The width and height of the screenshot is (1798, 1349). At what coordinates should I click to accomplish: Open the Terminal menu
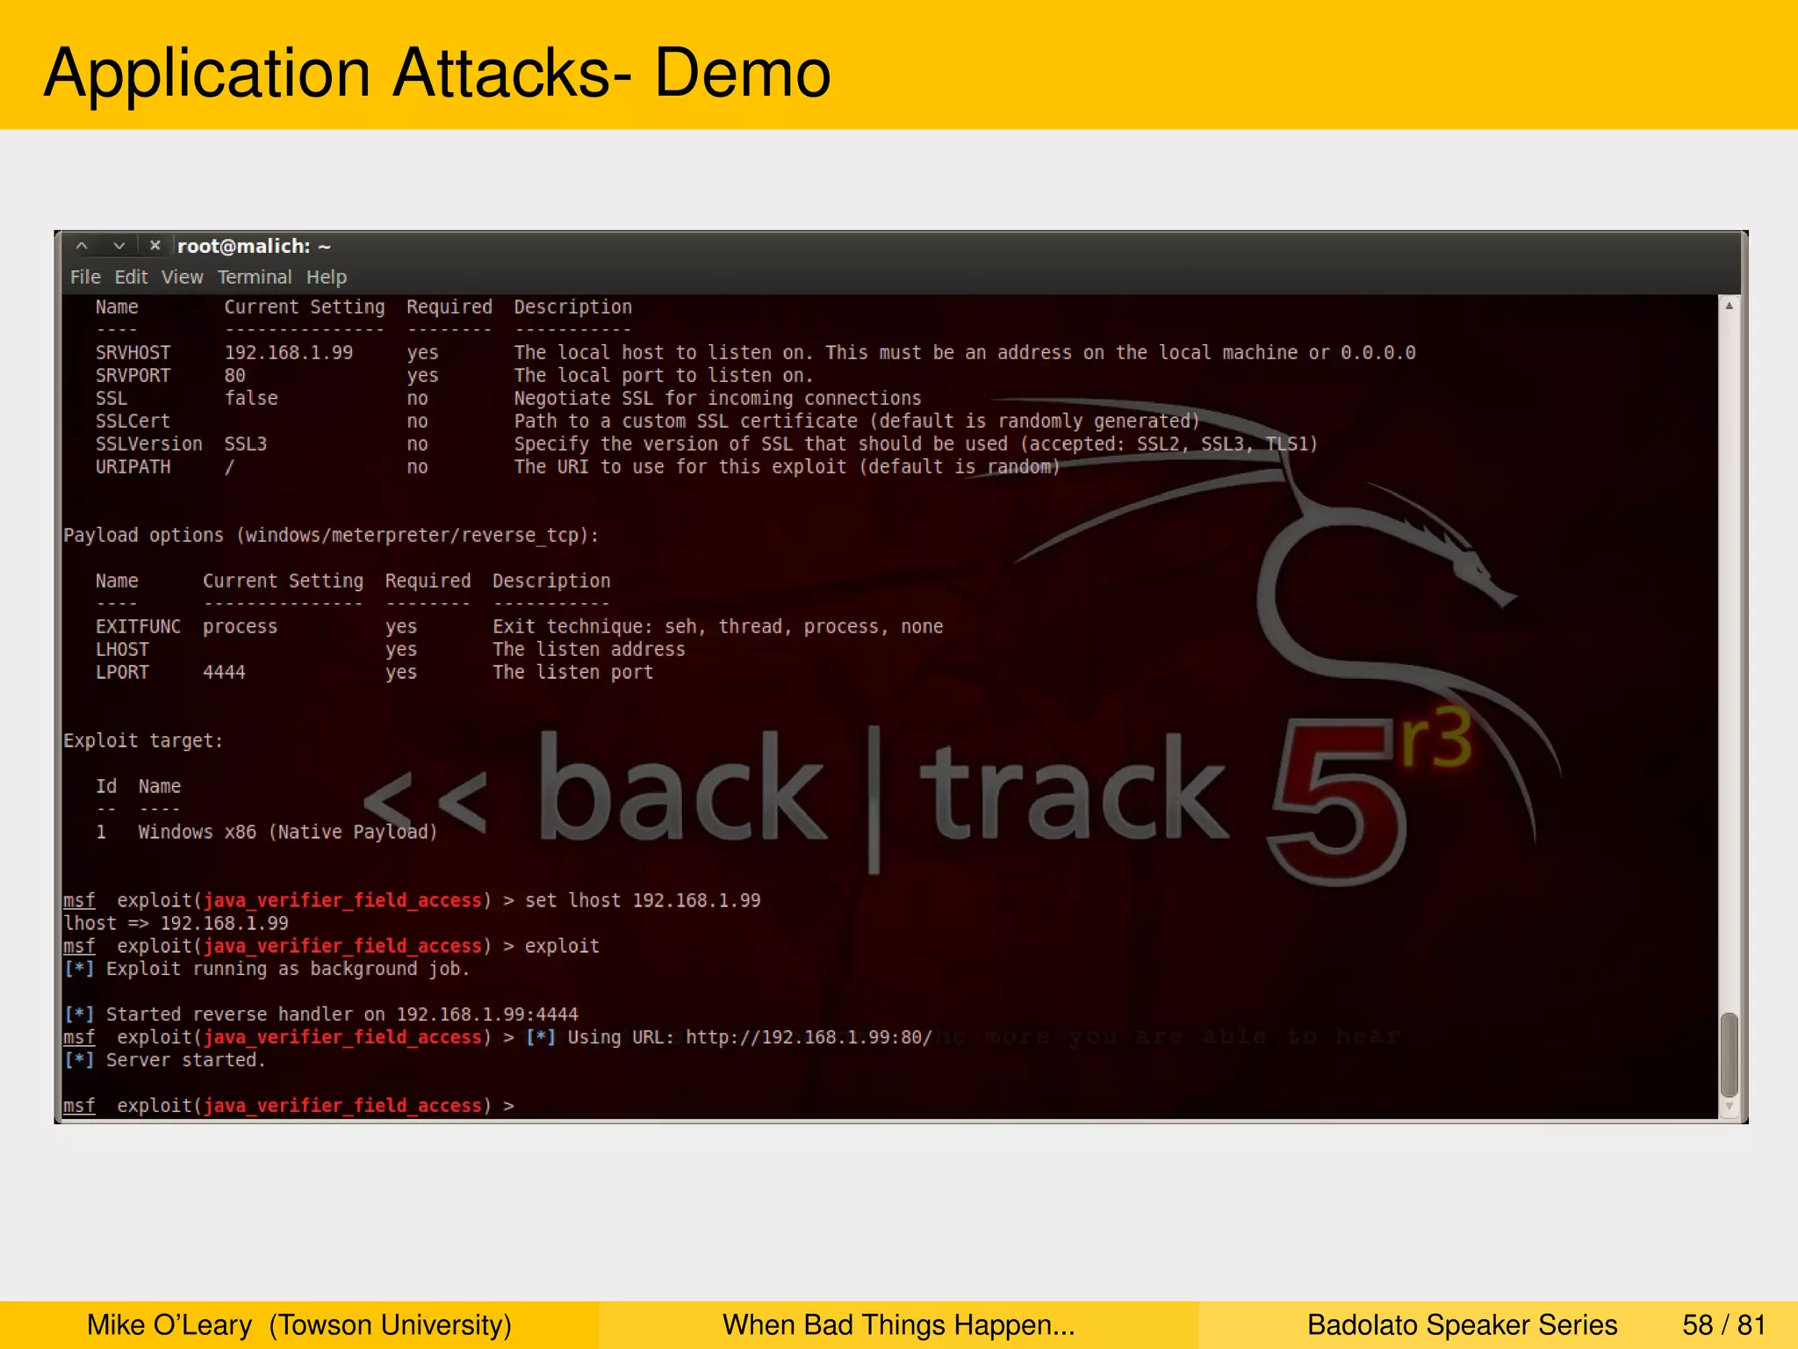pyautogui.click(x=255, y=277)
